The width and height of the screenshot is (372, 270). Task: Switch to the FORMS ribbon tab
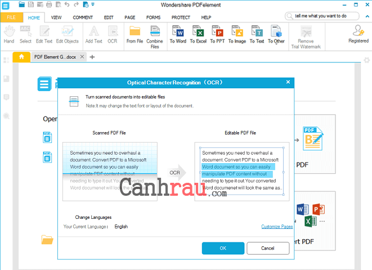coord(153,17)
